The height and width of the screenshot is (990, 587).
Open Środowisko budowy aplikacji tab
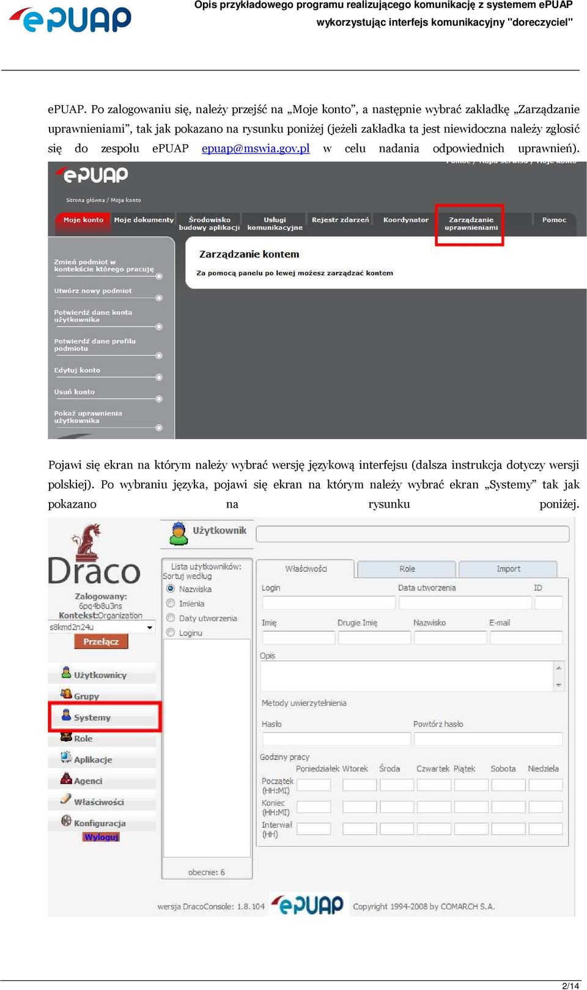(x=209, y=223)
